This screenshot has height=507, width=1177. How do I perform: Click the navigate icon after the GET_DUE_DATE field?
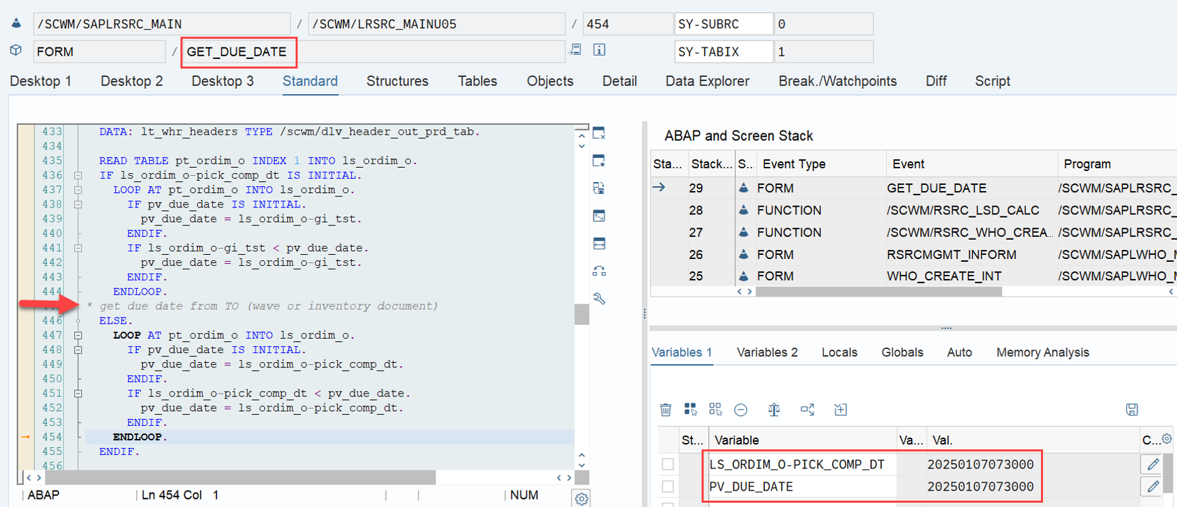[x=576, y=49]
